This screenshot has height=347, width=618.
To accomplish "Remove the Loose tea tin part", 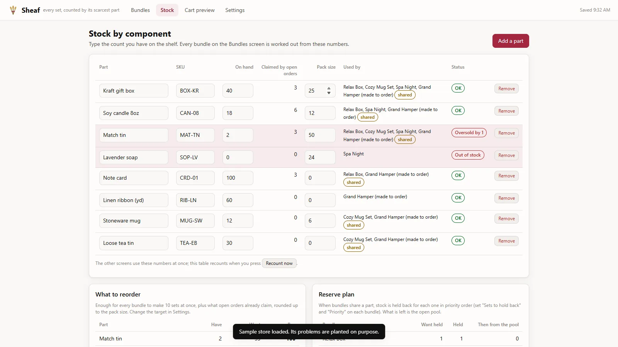I will coord(506,241).
